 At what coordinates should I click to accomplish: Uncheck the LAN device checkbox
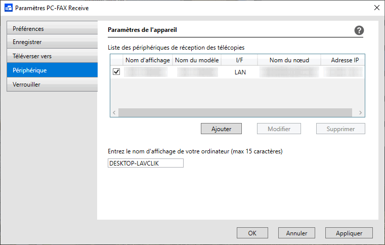116,72
